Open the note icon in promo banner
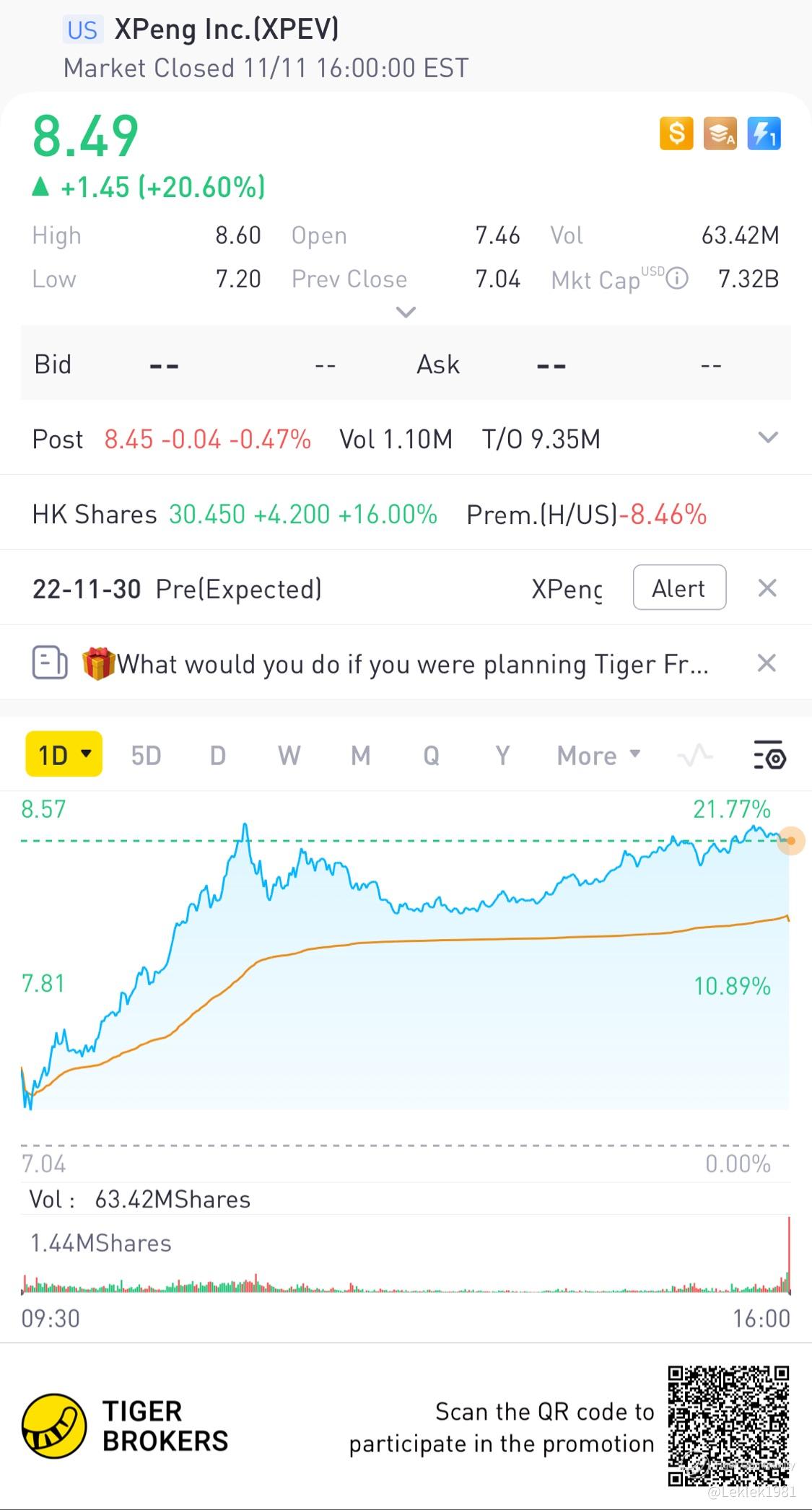The width and height of the screenshot is (812, 1510). tap(50, 663)
